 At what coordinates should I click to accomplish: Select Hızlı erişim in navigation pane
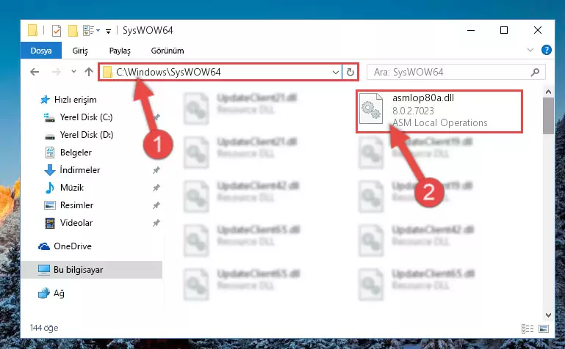tap(75, 100)
